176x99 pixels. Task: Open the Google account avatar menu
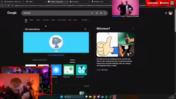[x=170, y=13]
